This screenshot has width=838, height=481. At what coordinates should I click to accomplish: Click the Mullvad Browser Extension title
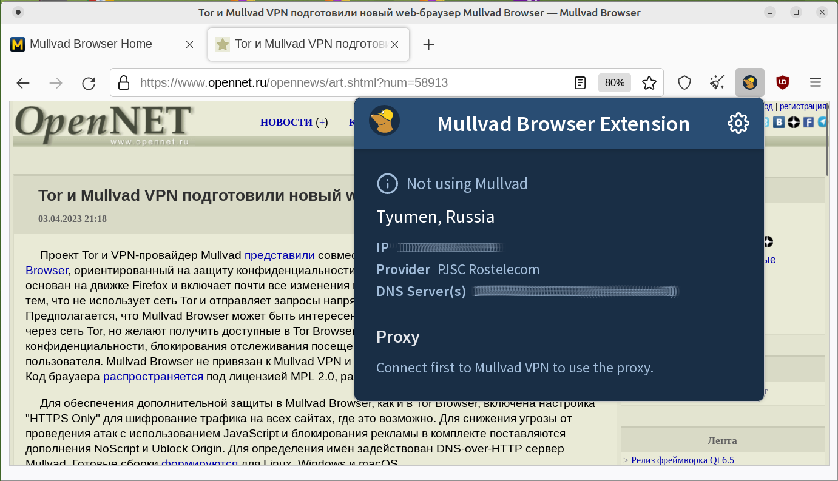(564, 124)
